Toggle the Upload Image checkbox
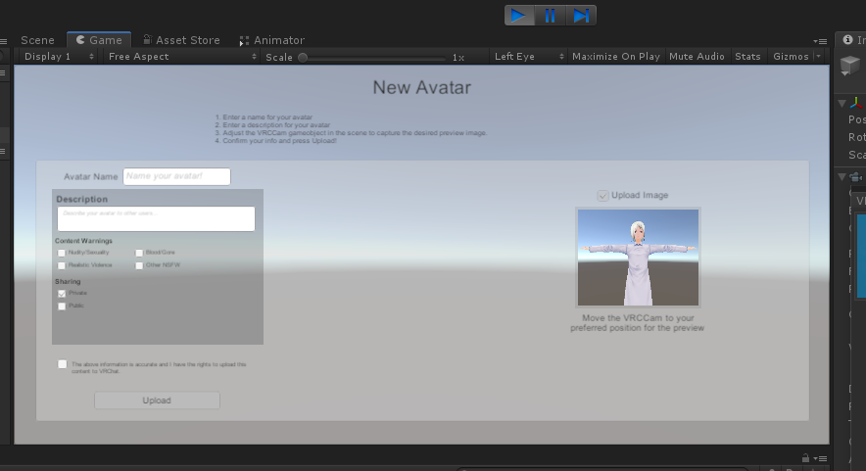866x471 pixels. 602,196
